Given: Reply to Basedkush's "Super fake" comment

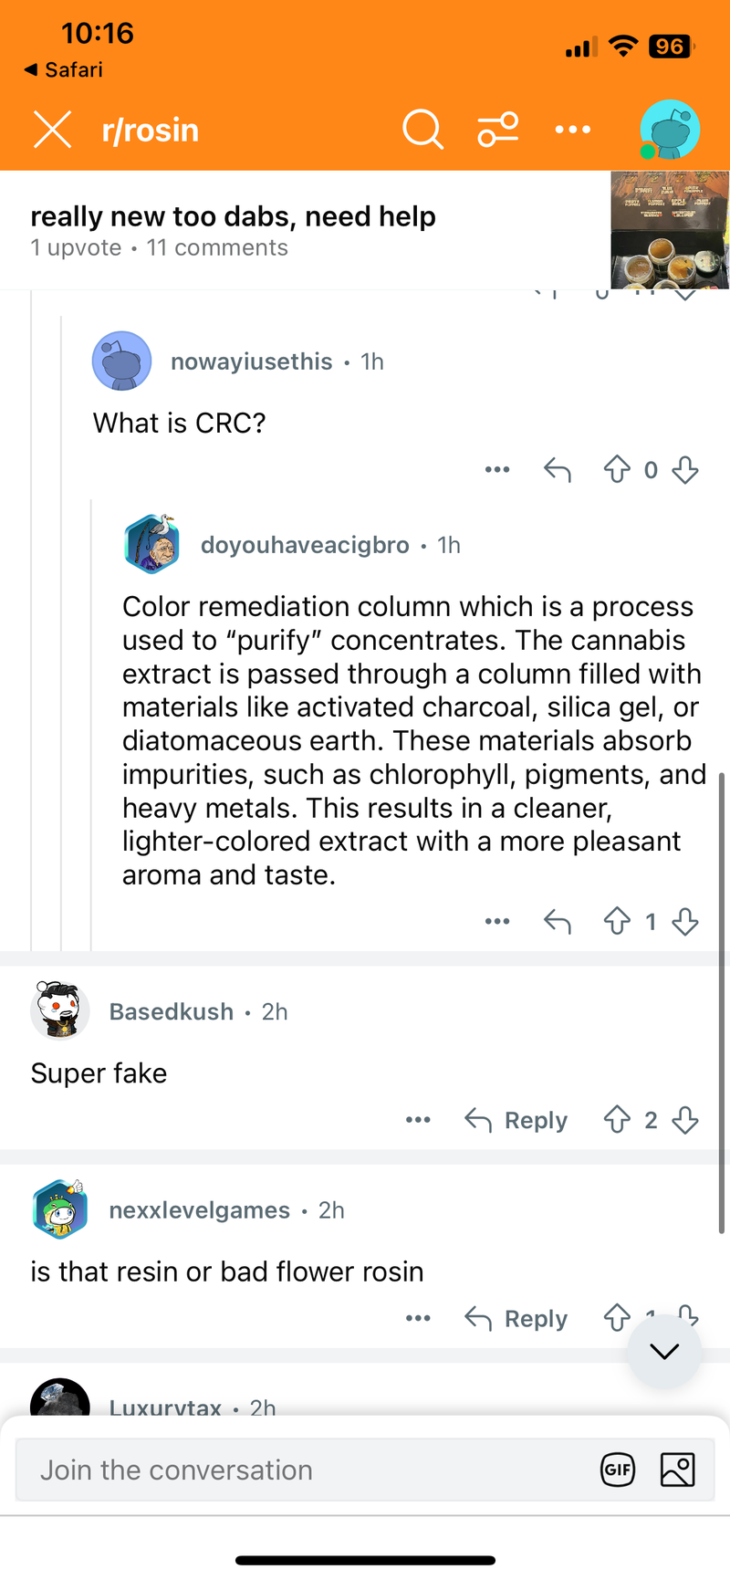Looking at the screenshot, I should click(516, 1120).
